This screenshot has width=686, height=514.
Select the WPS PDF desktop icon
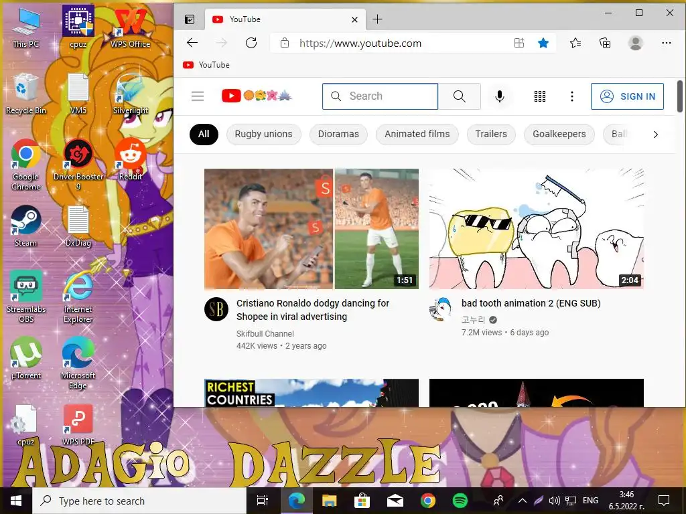point(78,425)
